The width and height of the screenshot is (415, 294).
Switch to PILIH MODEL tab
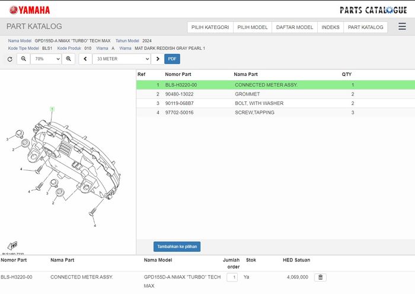pyautogui.click(x=253, y=27)
